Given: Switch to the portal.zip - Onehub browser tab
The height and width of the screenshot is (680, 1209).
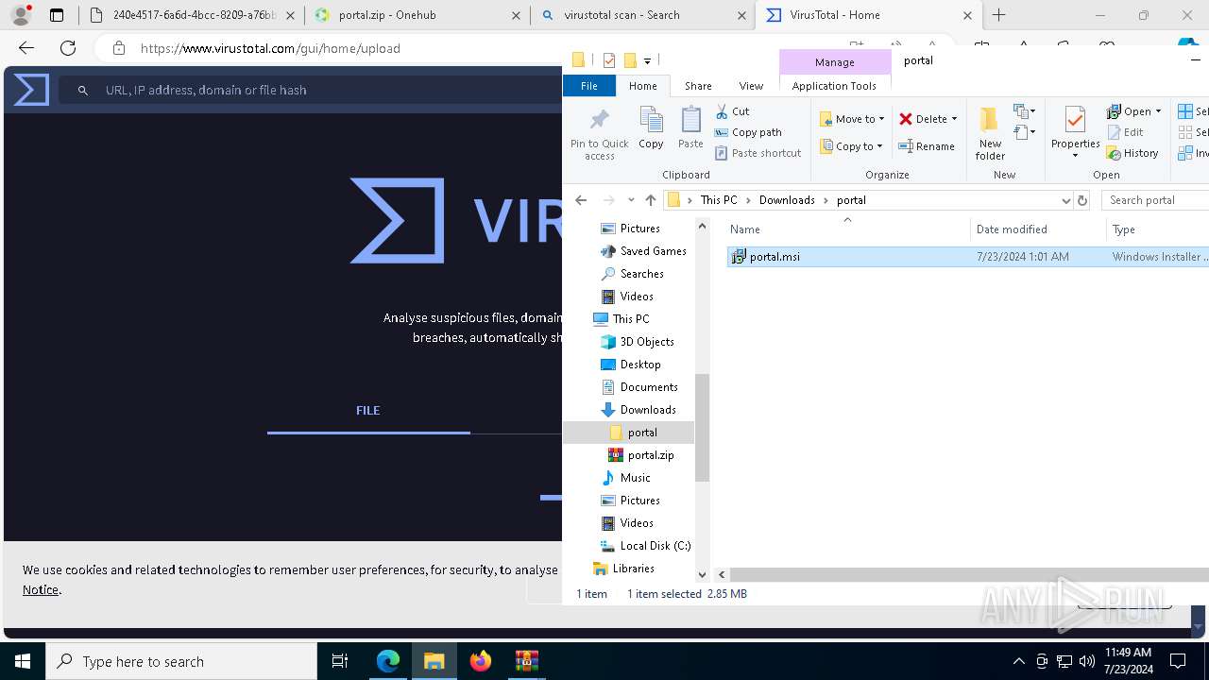Looking at the screenshot, I should (x=417, y=15).
